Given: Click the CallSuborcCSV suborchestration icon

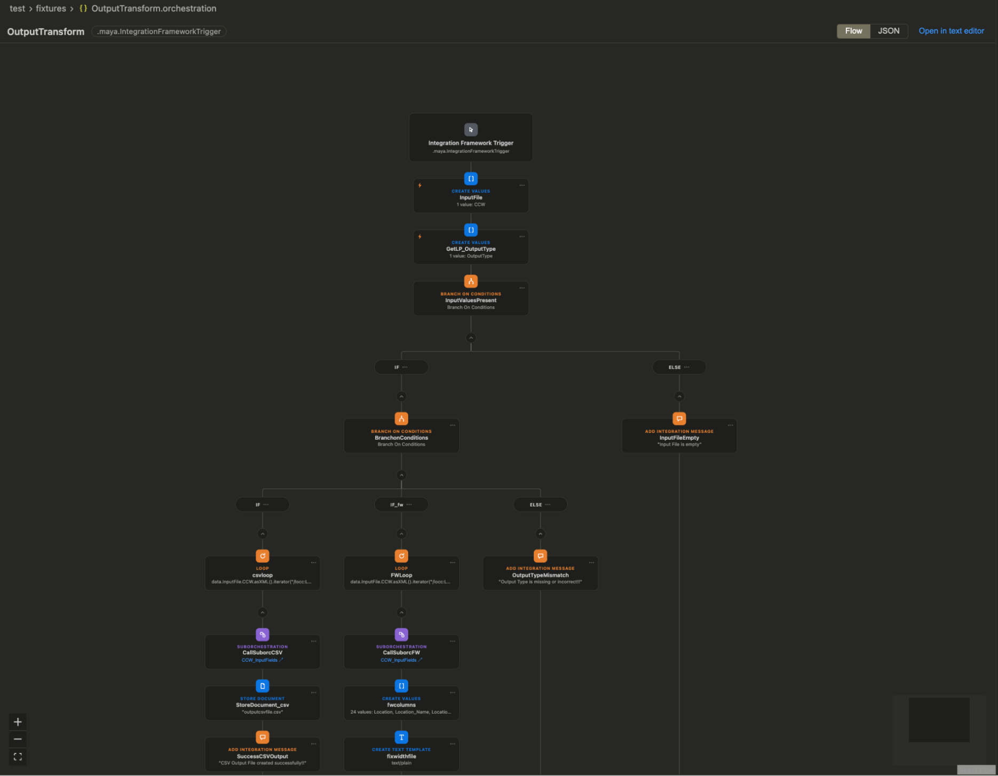Looking at the screenshot, I should [263, 635].
